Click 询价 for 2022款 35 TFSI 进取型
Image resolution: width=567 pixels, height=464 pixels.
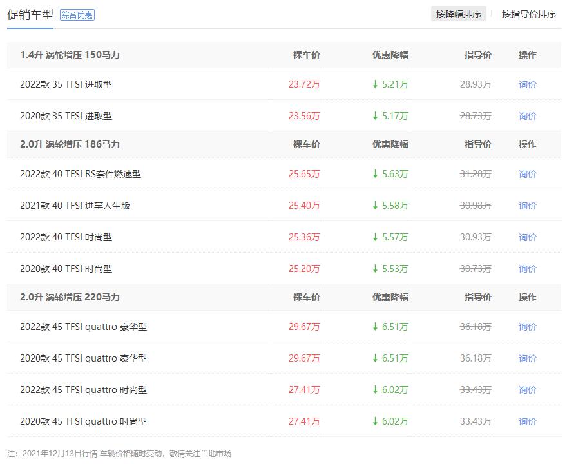coord(528,84)
